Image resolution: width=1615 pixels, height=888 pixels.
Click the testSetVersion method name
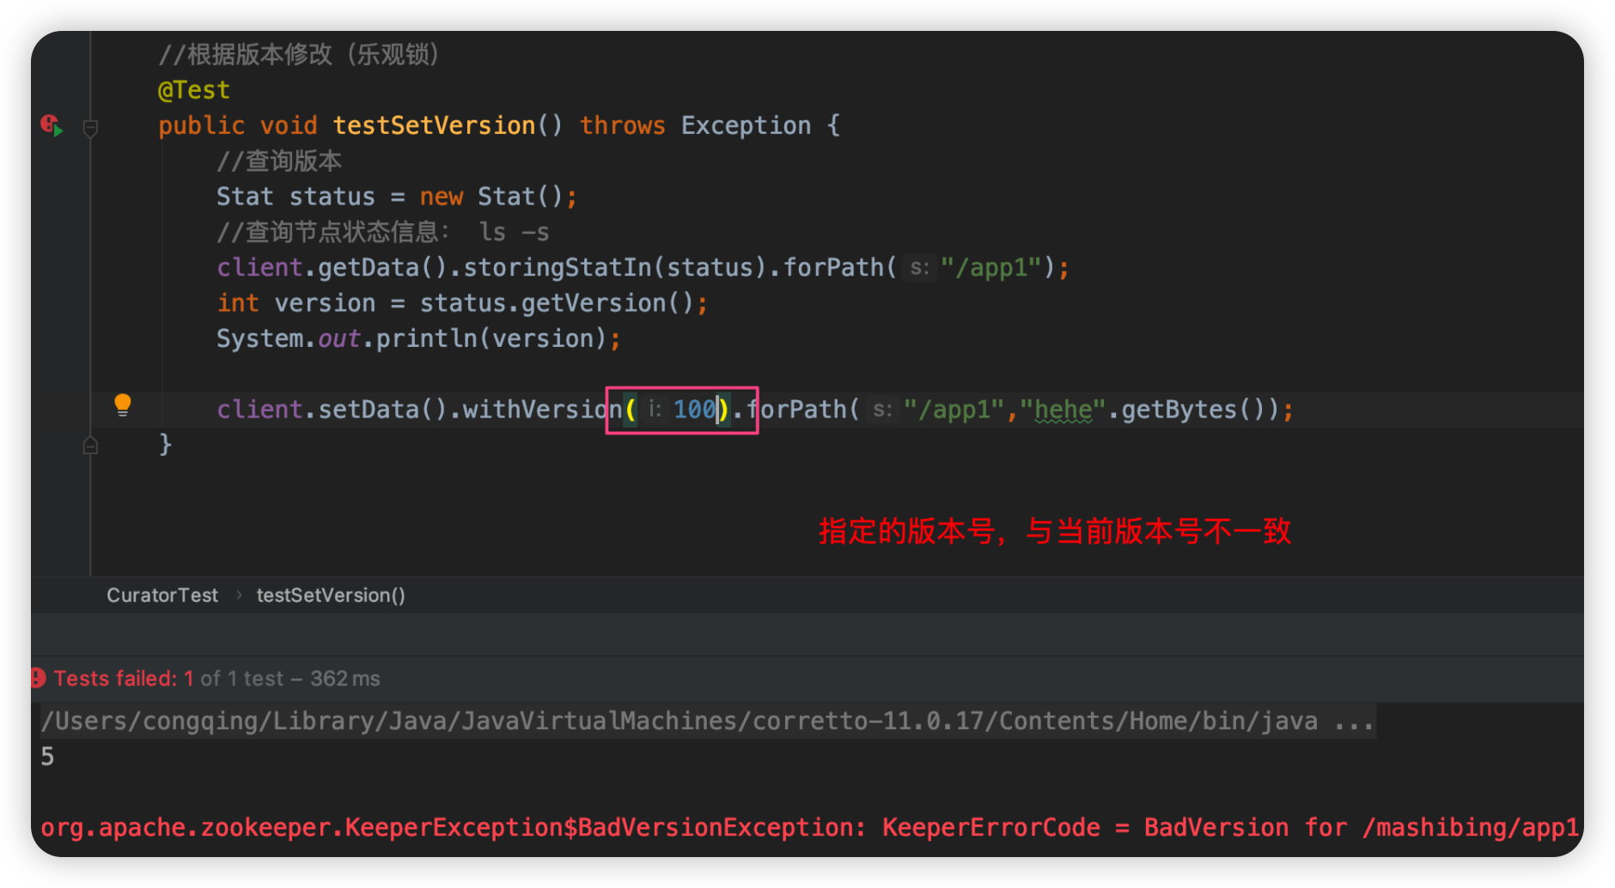pos(434,125)
